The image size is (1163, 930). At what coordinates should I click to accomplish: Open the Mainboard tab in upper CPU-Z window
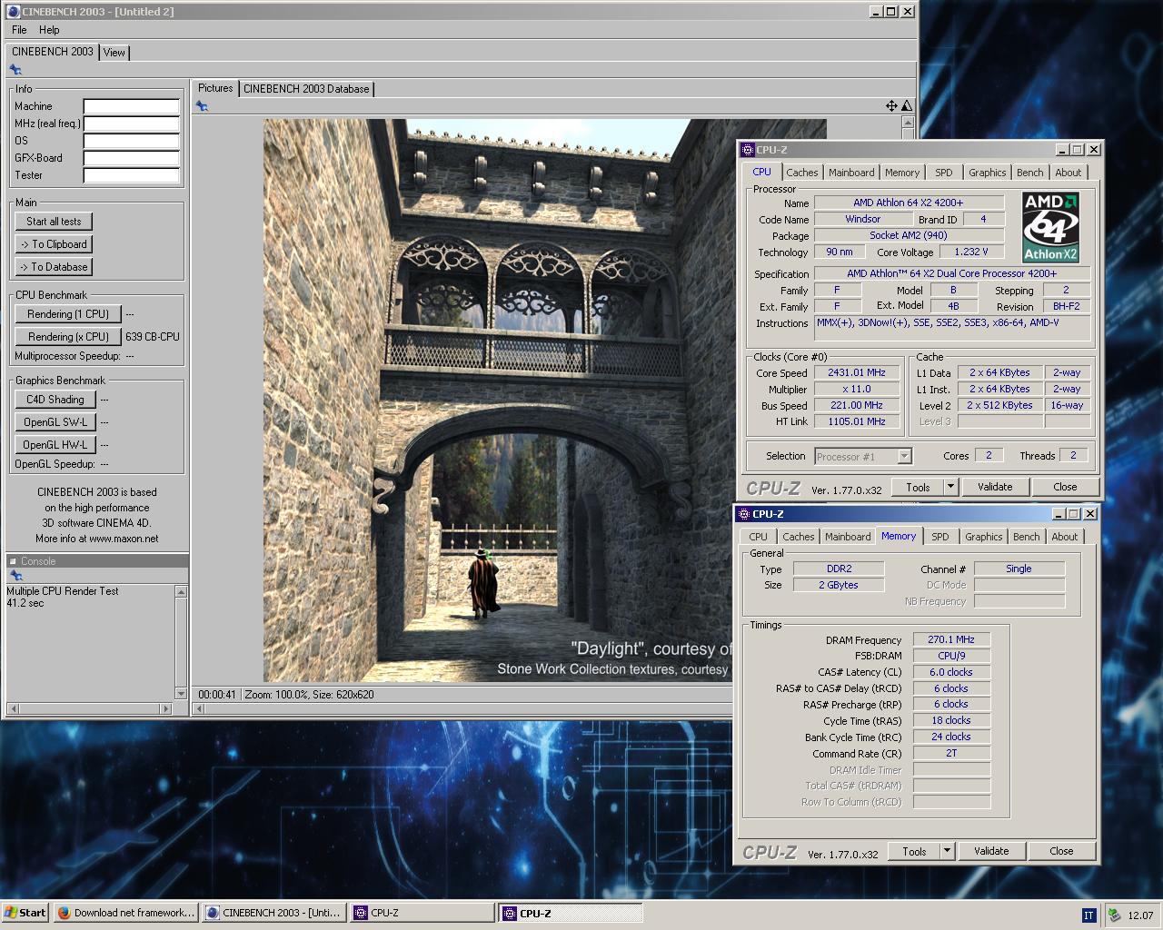[x=851, y=173]
